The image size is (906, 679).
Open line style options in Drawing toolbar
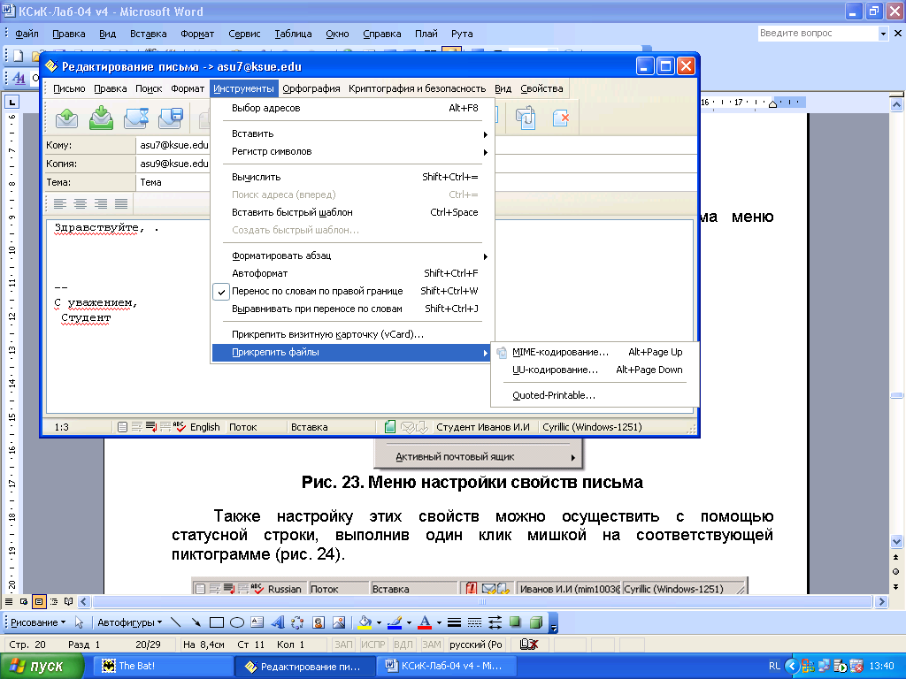(454, 622)
